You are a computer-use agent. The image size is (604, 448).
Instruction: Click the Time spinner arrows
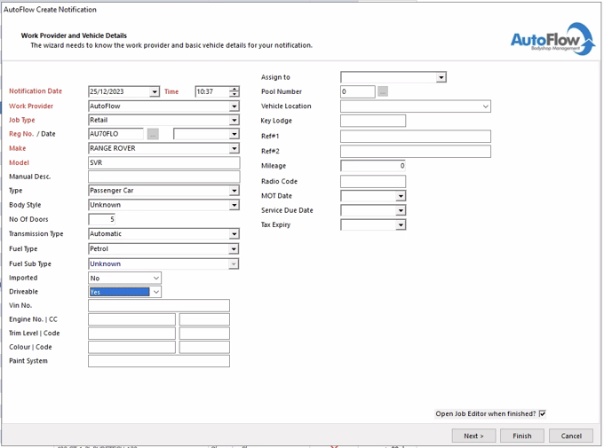point(234,91)
